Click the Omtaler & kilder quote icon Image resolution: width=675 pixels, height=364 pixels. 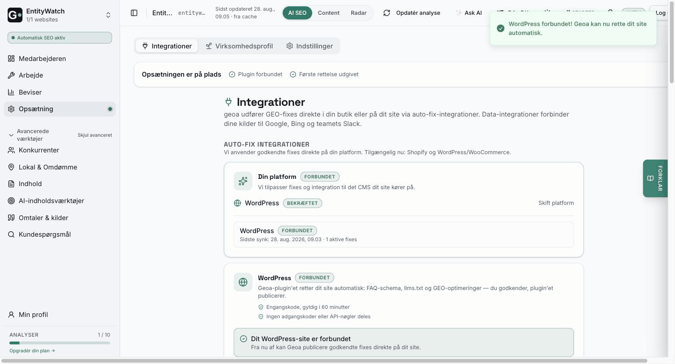click(11, 218)
